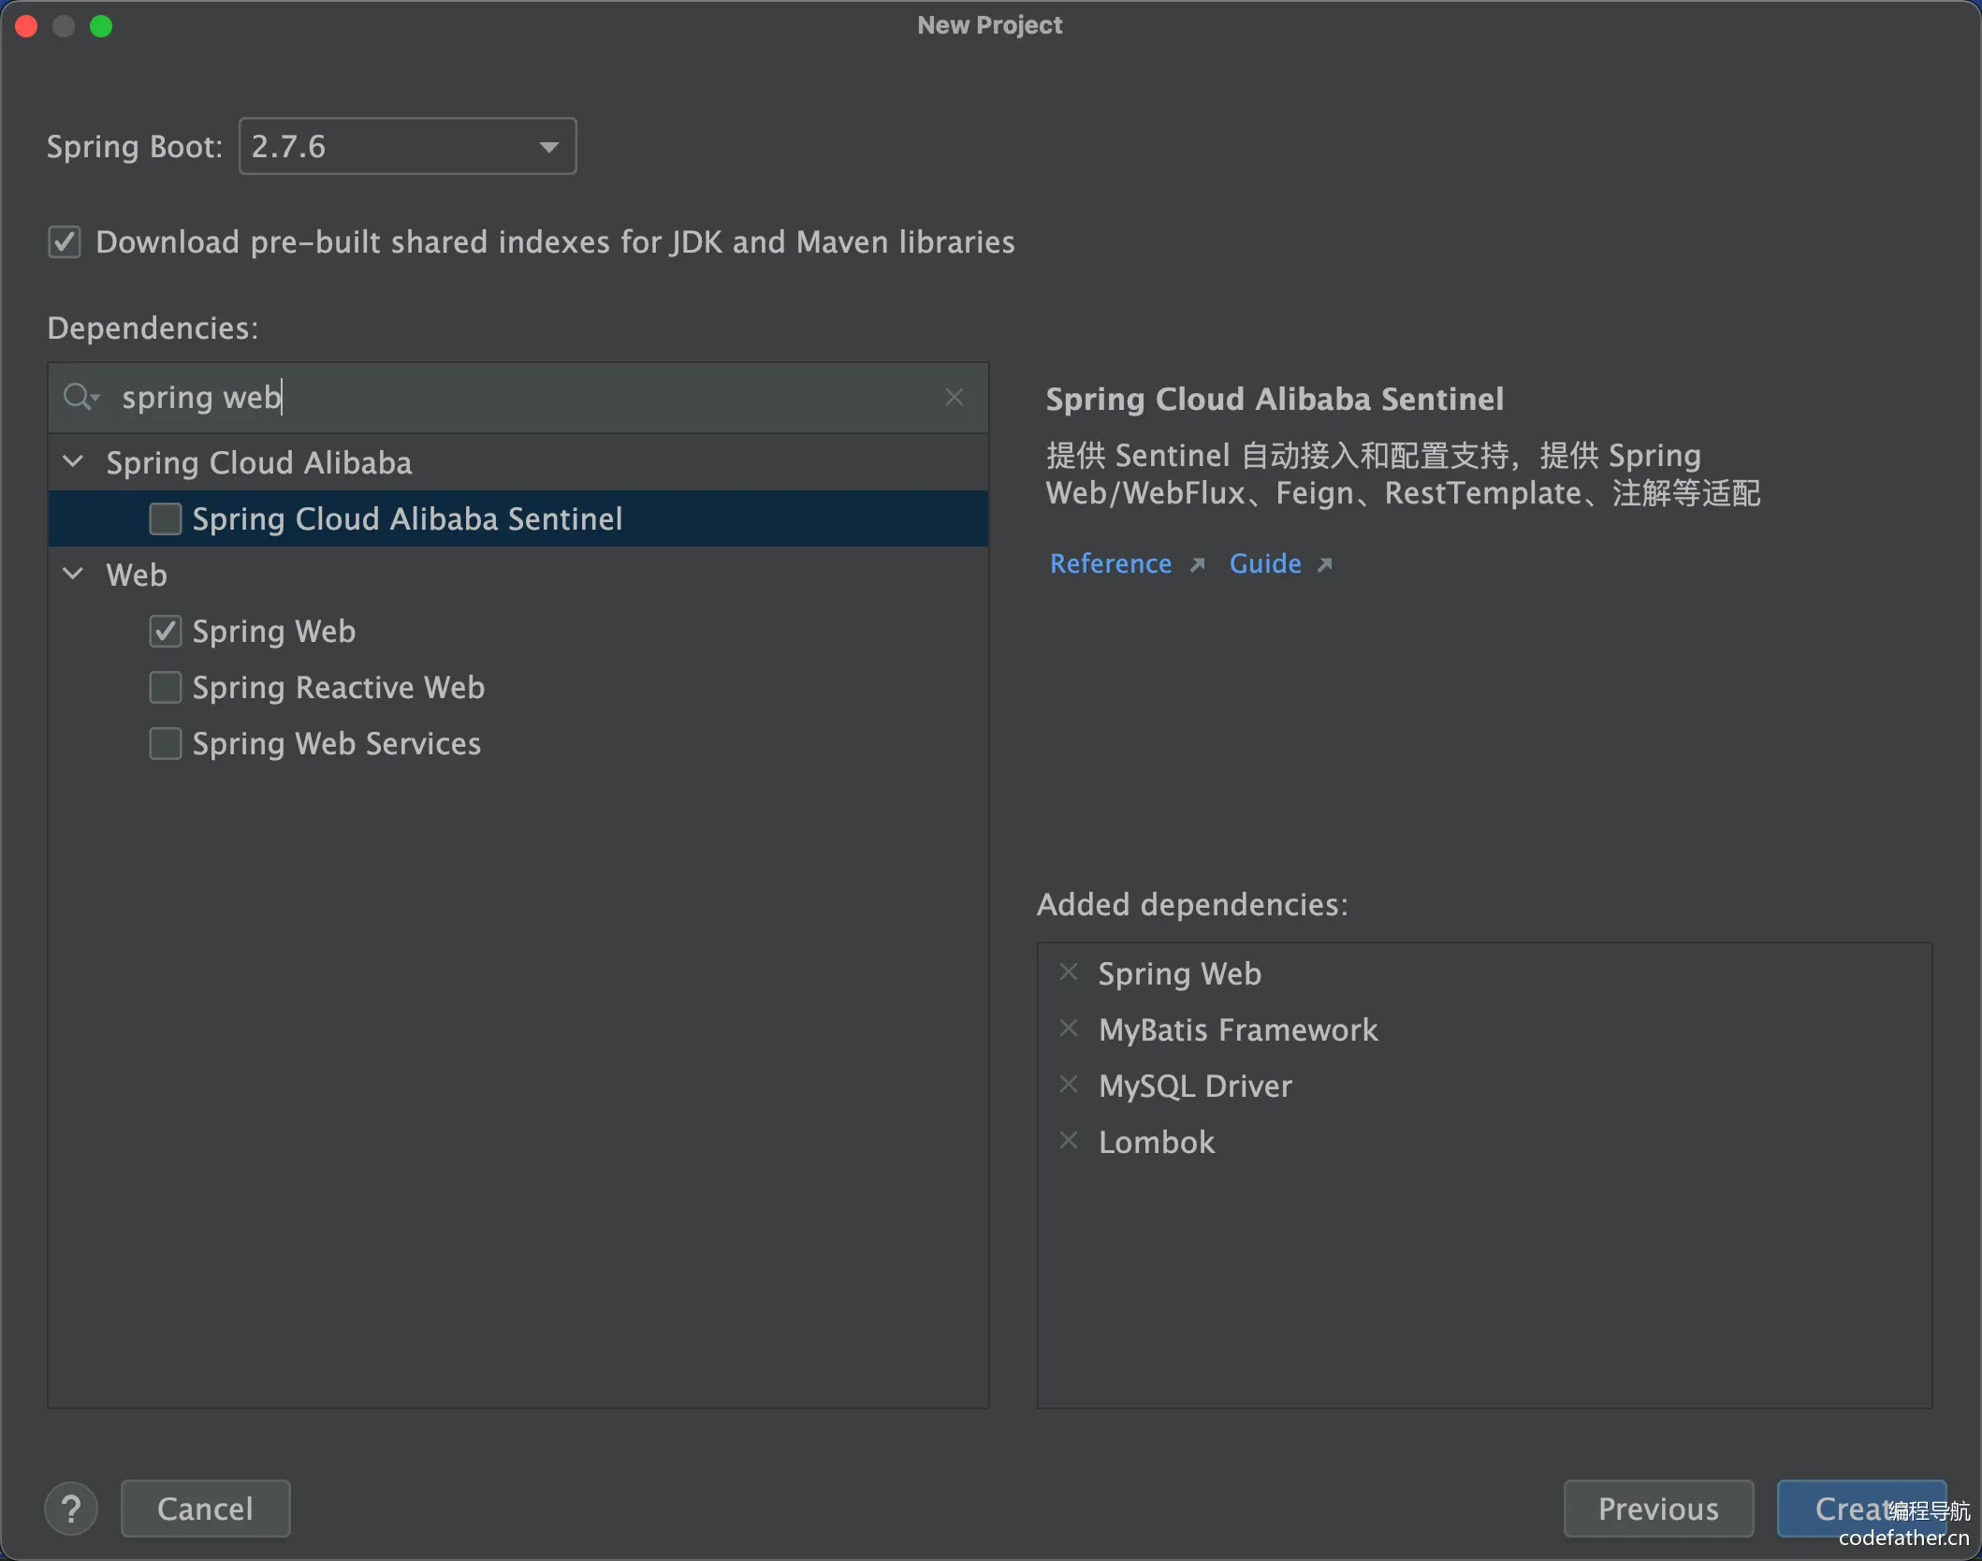Open help with the question mark button
Viewport: 1982px width, 1561px height.
tap(71, 1509)
